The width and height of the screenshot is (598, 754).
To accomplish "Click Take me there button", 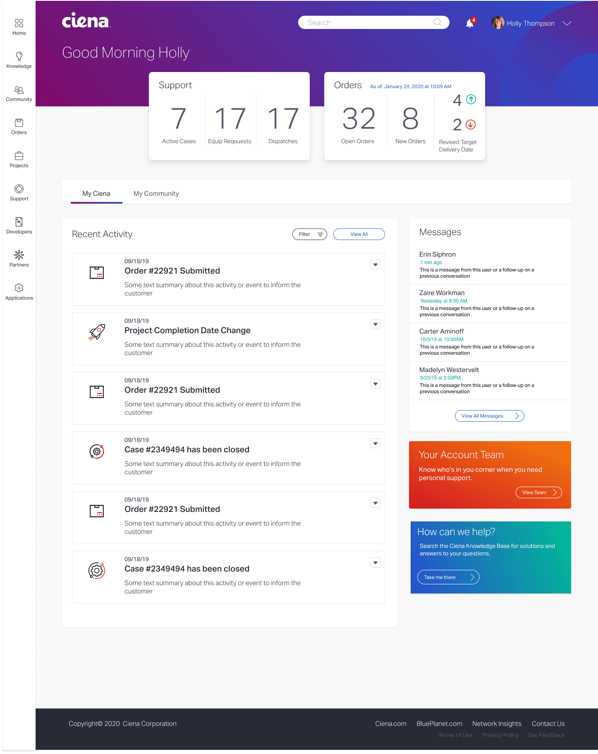I will (448, 577).
